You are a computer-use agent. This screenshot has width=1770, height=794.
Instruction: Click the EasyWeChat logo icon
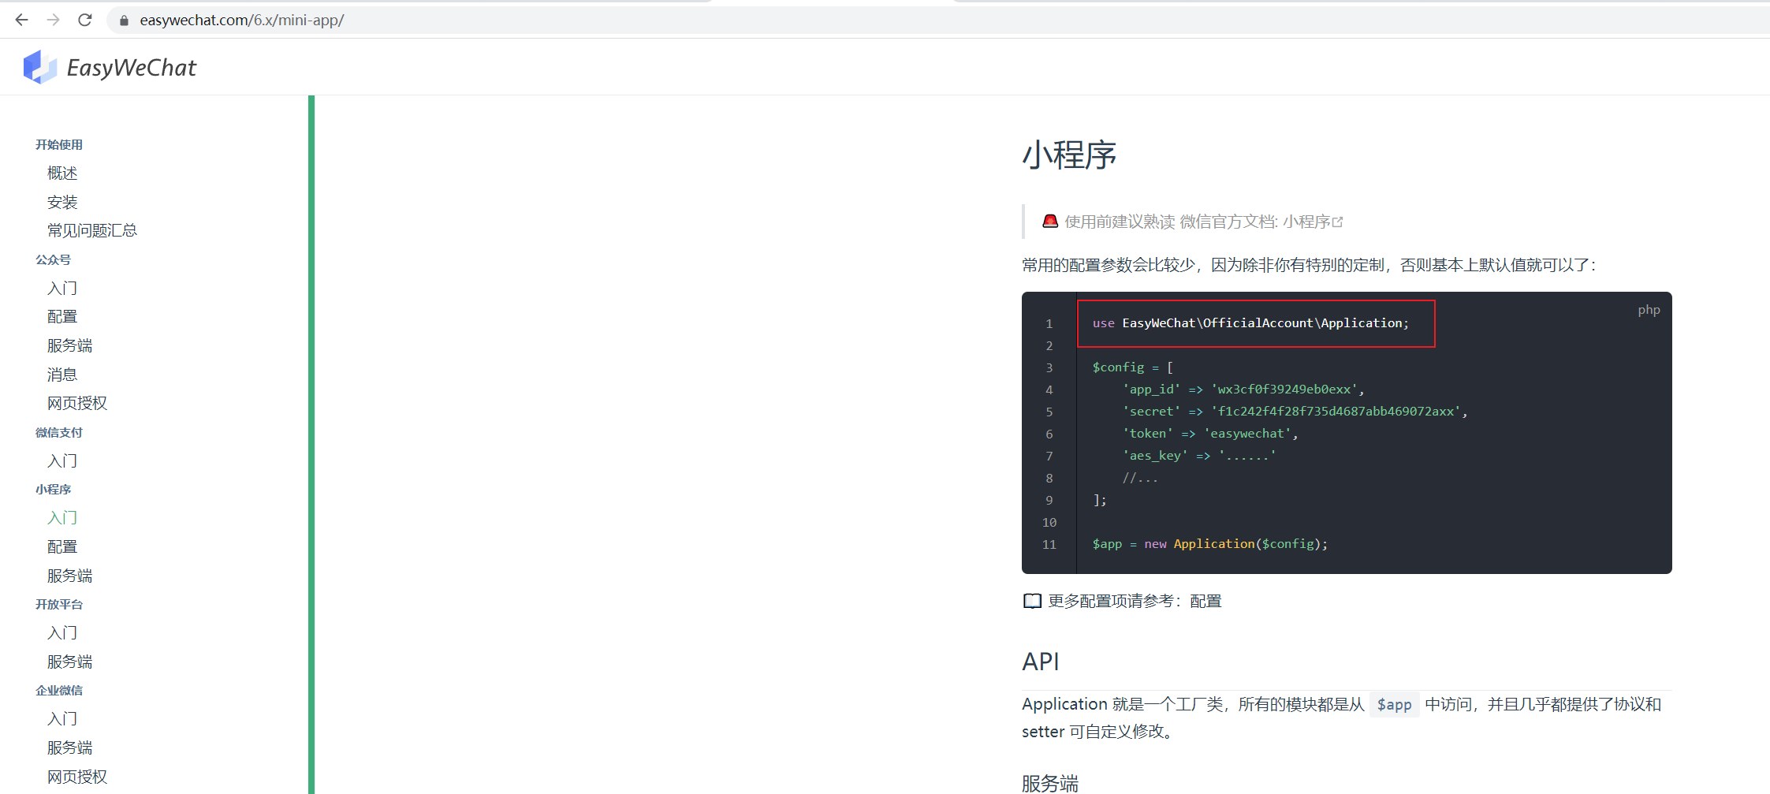click(40, 66)
